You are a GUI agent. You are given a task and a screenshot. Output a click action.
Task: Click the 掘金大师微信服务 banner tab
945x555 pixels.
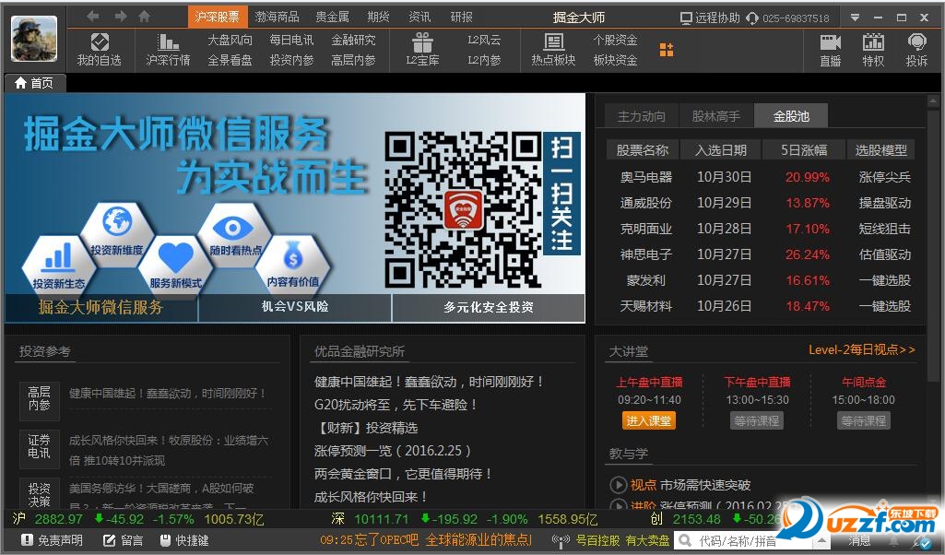click(x=100, y=307)
